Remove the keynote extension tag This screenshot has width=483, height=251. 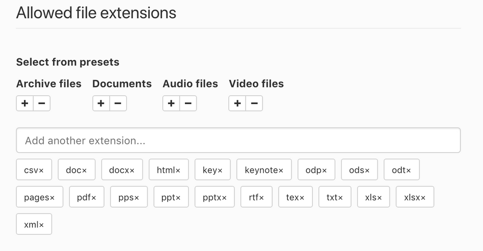pyautogui.click(x=281, y=170)
